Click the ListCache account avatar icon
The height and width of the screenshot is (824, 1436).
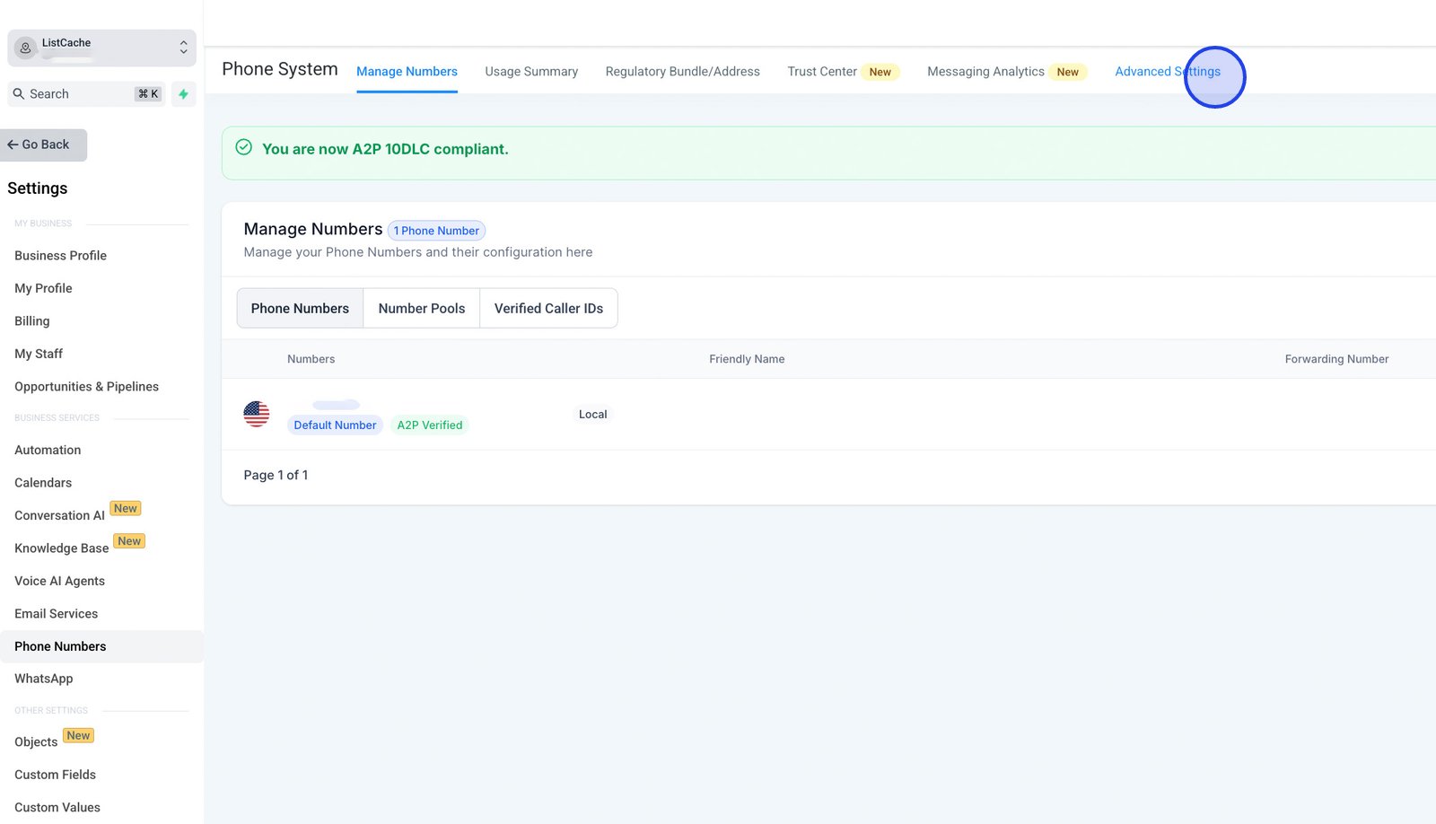[x=25, y=48]
